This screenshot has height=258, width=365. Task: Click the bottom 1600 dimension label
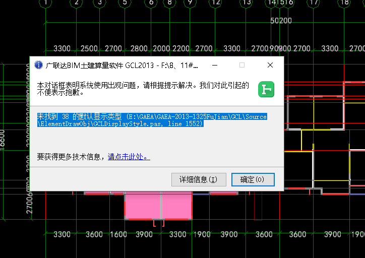118,234
